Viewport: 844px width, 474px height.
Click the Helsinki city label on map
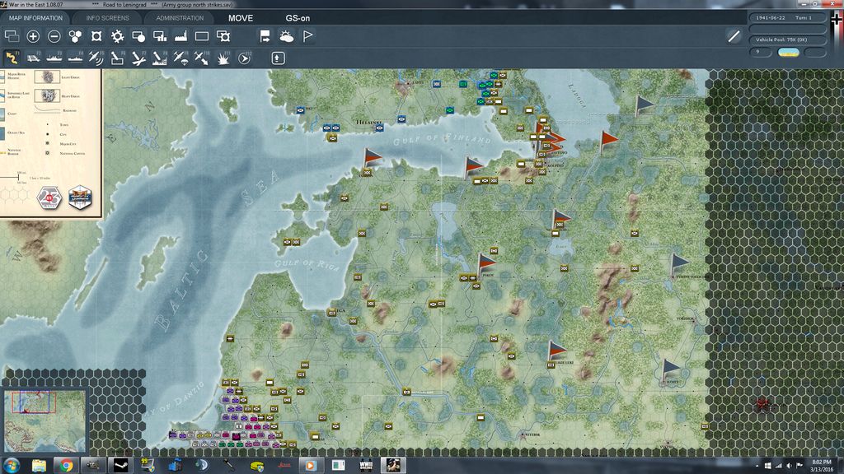coord(369,123)
